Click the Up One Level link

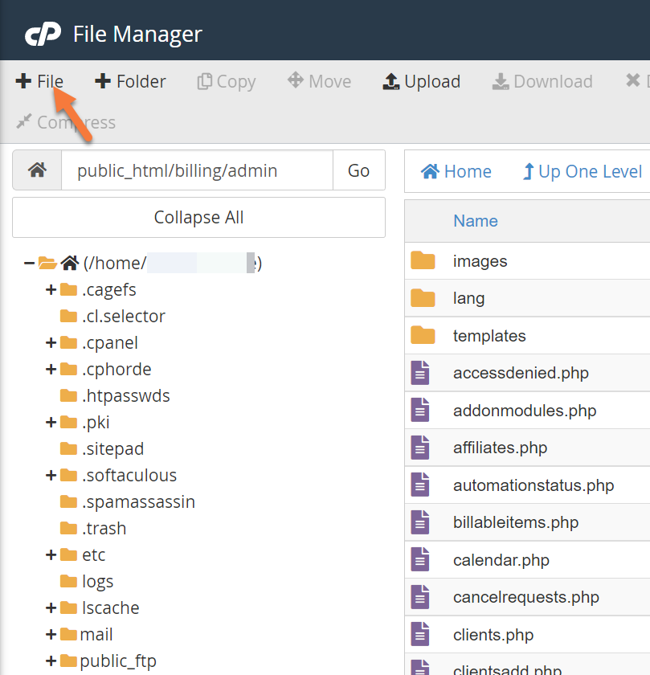[x=583, y=171]
